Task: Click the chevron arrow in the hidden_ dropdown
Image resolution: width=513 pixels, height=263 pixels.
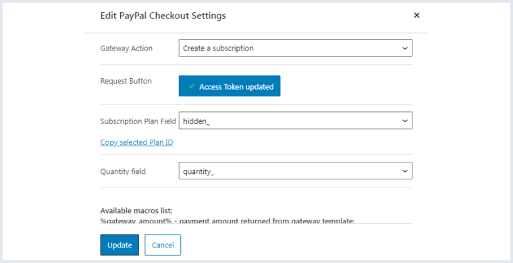Action: coord(405,121)
